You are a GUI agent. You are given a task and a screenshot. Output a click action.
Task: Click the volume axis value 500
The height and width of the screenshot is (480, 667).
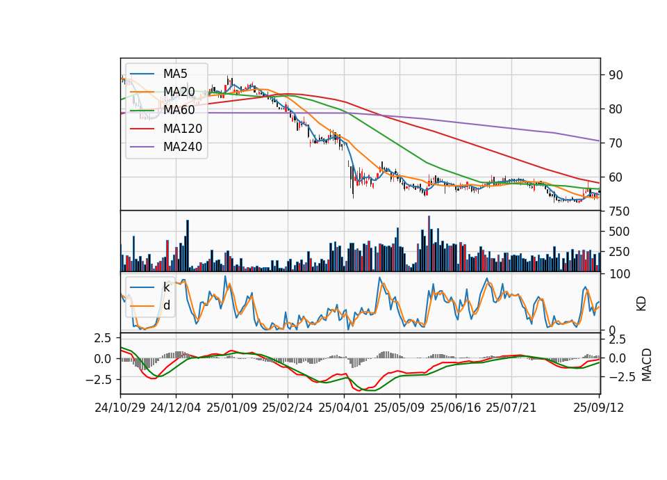619,232
